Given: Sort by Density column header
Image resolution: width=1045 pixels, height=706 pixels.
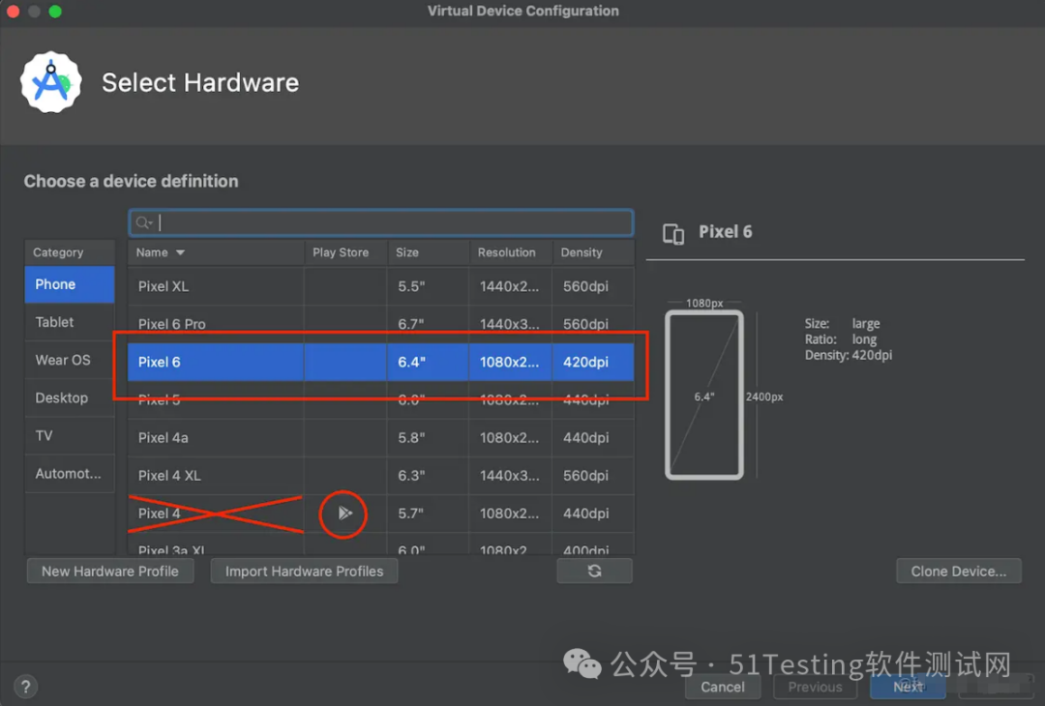Looking at the screenshot, I should click(582, 252).
